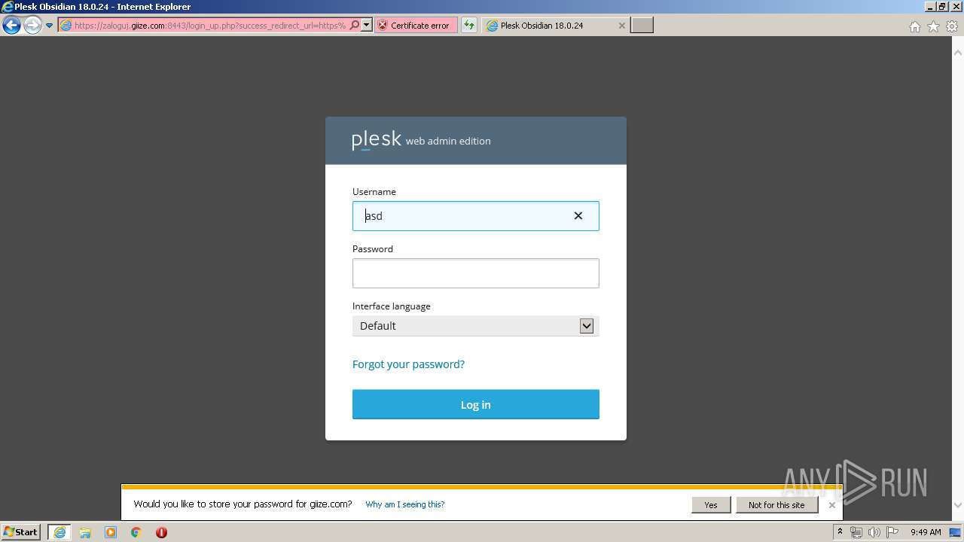Viewport: 964px width, 542px height.
Task: Open the recent pages dropdown arrow
Action: [x=49, y=26]
